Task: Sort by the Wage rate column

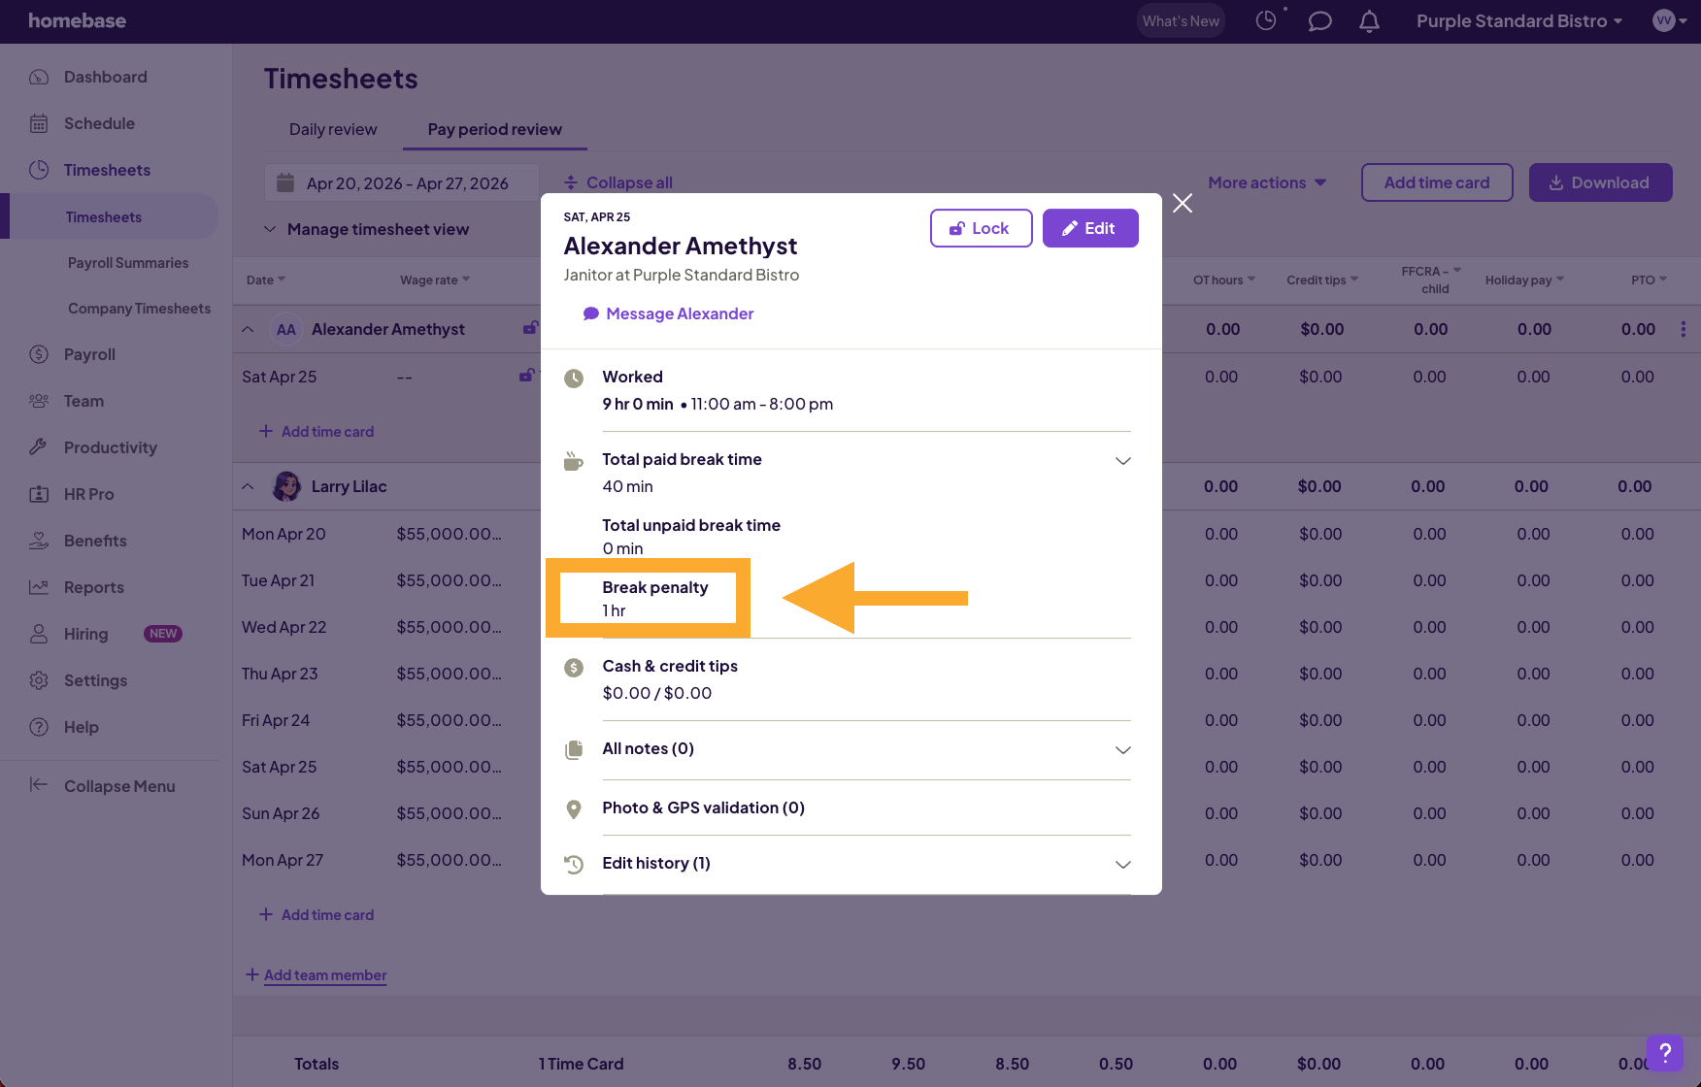Action: pyautogui.click(x=435, y=280)
